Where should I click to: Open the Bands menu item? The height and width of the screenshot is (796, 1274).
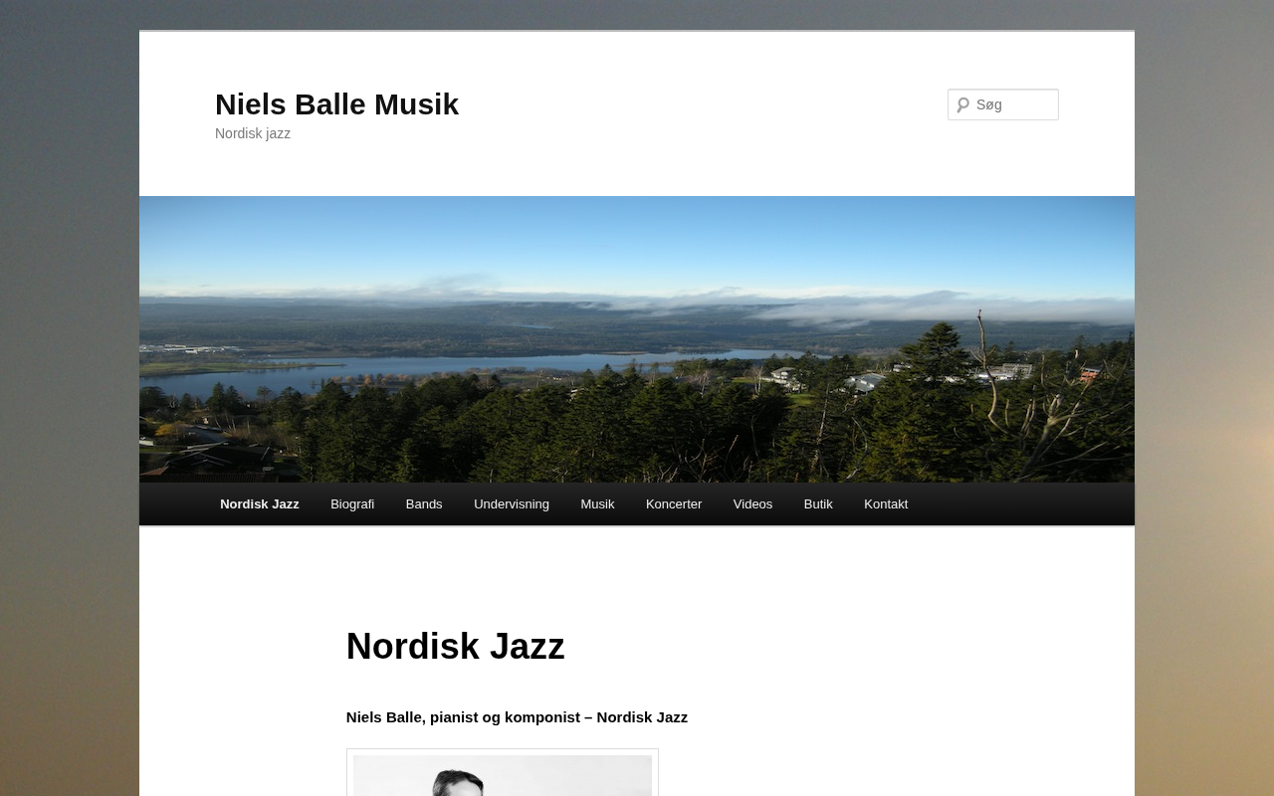pos(424,504)
